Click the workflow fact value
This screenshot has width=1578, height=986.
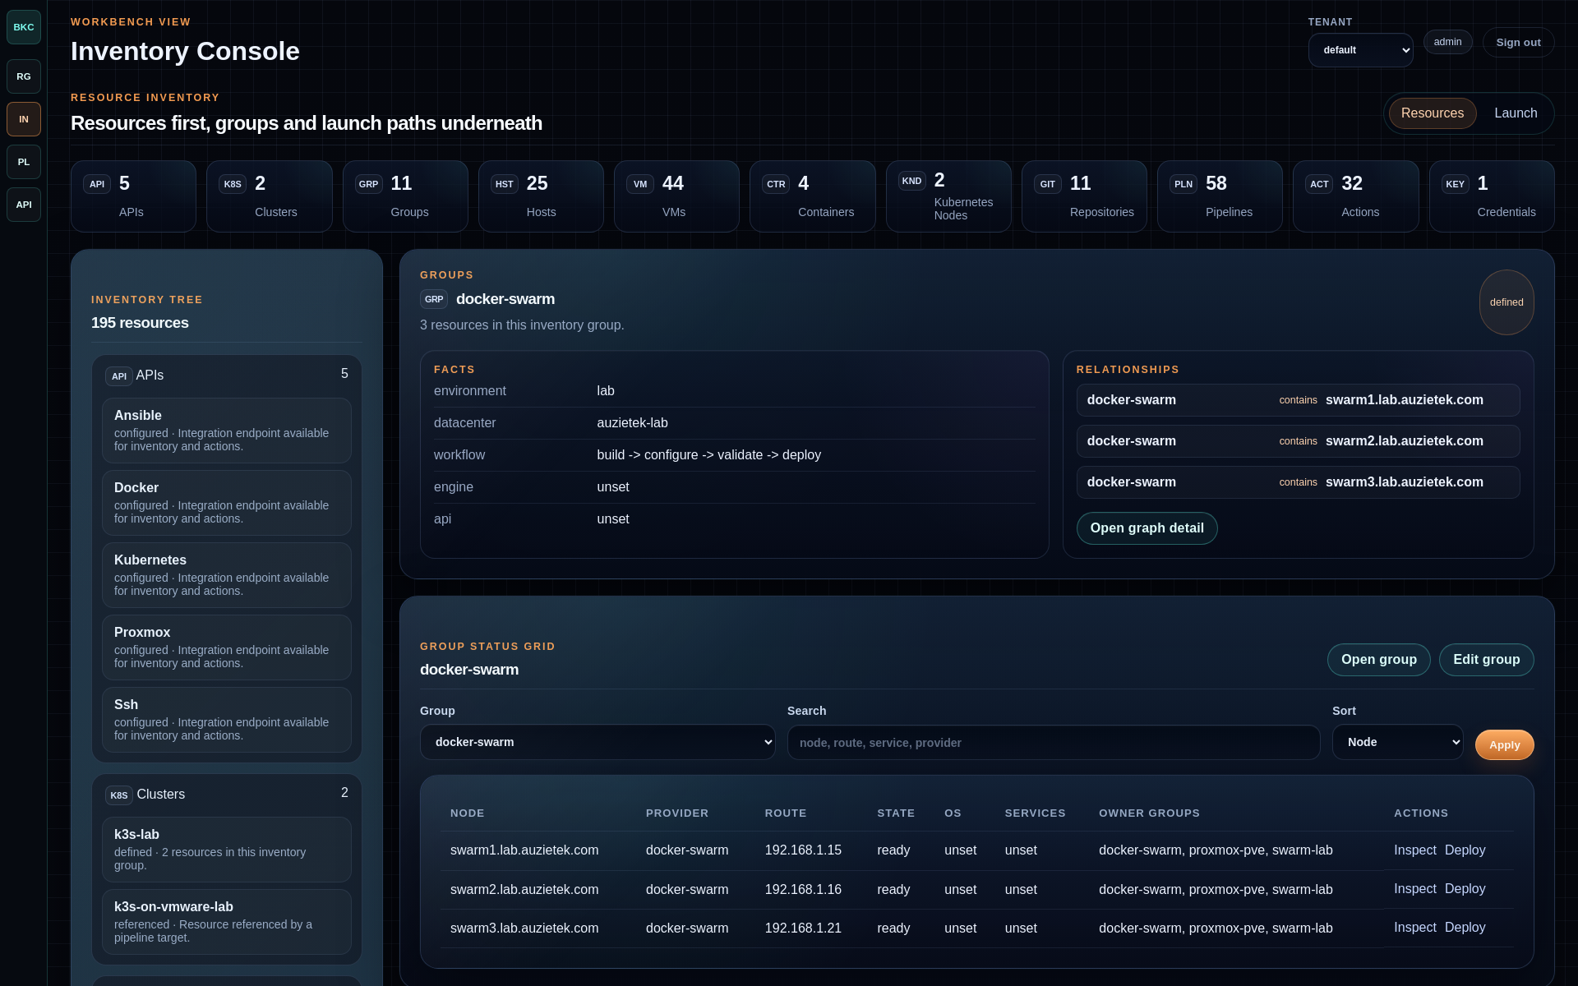click(708, 455)
